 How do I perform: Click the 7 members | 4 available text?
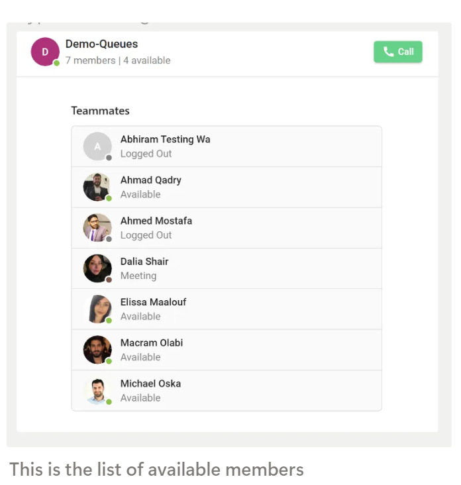(118, 60)
